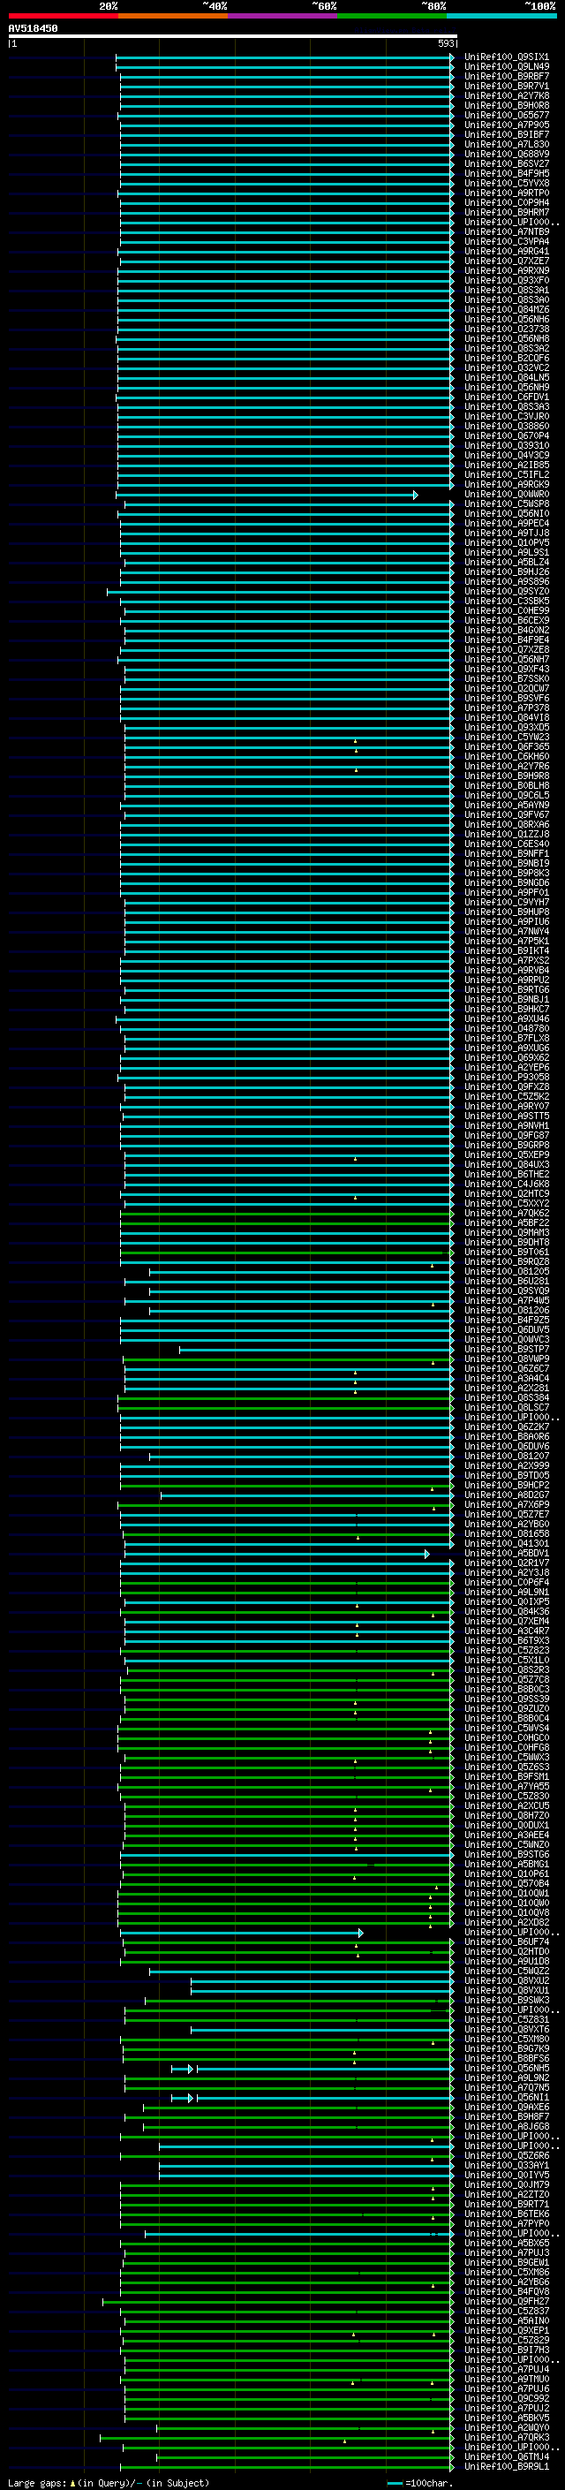Image resolution: width=565 pixels, height=2490 pixels.
Task: Open entry UniRef100_Q9FH27
Action: (506, 2302)
